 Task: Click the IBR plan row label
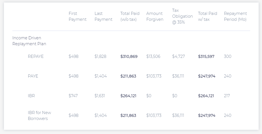point(32,96)
